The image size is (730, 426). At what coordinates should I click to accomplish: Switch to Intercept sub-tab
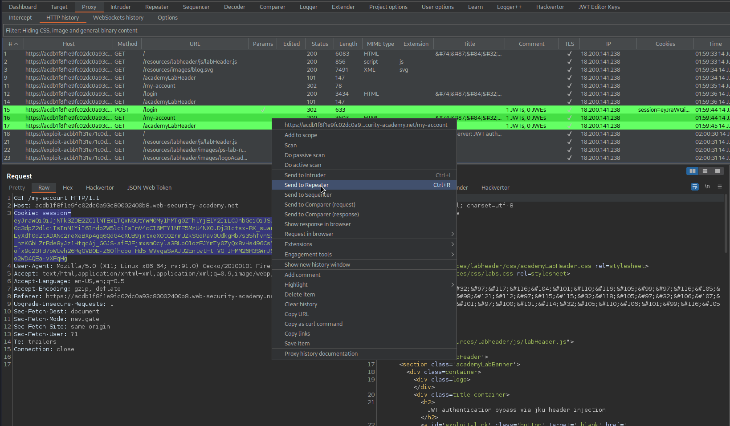coord(20,17)
